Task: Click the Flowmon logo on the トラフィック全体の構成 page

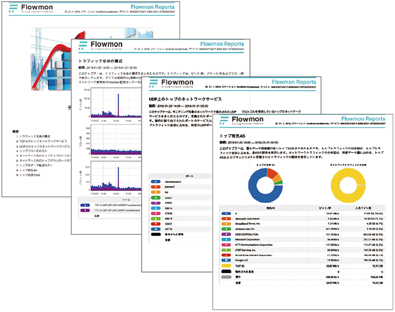Action: tap(100, 45)
